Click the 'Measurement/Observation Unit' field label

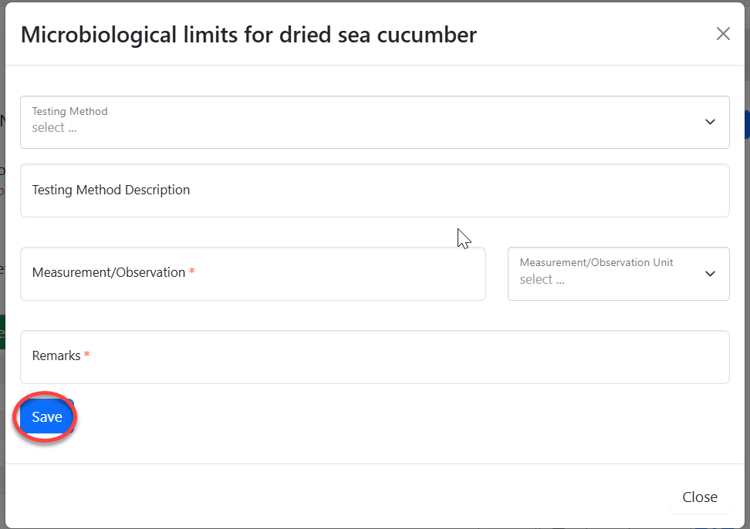pyautogui.click(x=596, y=262)
